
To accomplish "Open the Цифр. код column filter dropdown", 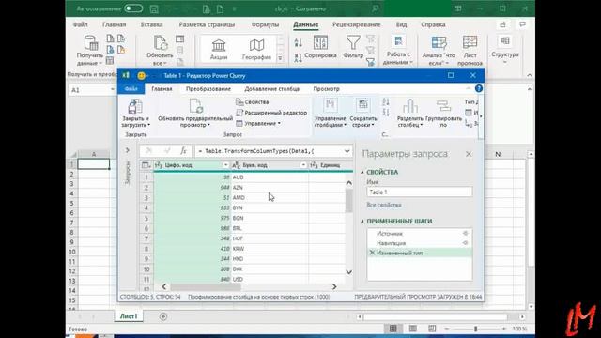I will tap(225, 165).
